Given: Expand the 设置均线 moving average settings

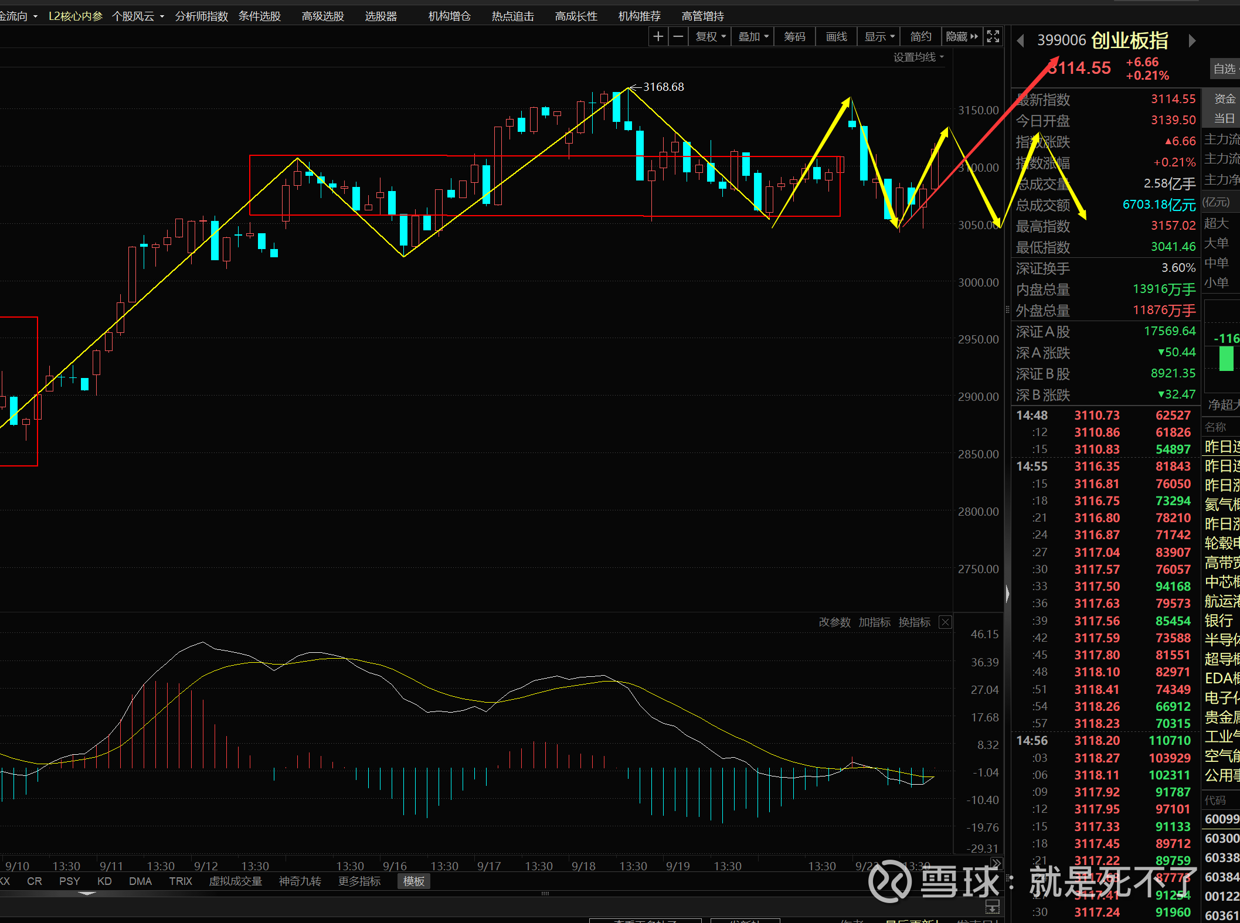Looking at the screenshot, I should pyautogui.click(x=918, y=57).
